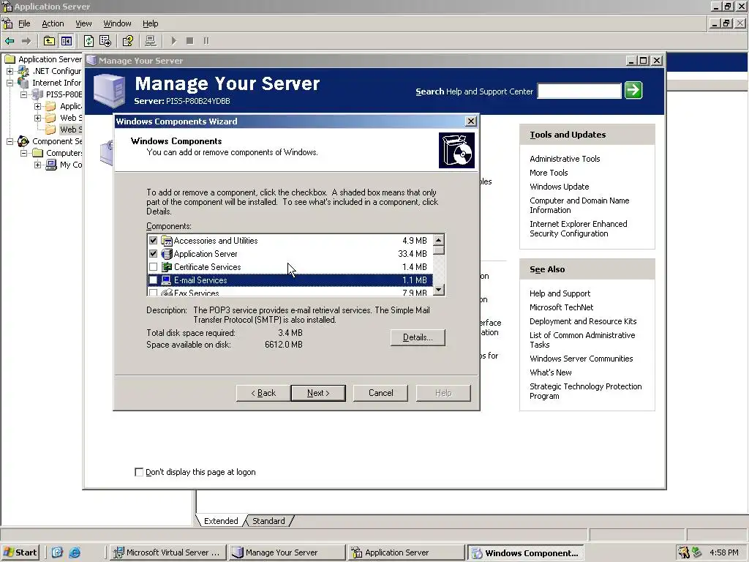Switch to the Extended tab
Screen dimensions: 749x562
tap(221, 521)
